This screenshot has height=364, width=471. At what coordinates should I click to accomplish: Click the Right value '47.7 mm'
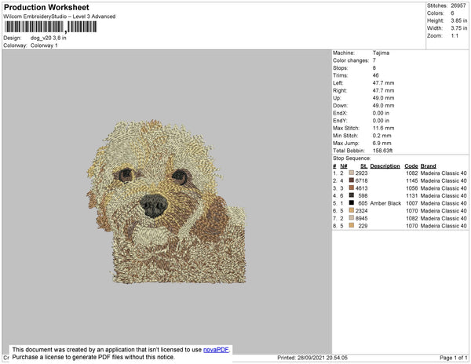tap(384, 90)
